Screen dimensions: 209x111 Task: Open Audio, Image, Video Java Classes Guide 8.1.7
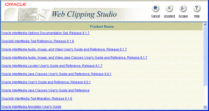pyautogui.click(x=74, y=58)
